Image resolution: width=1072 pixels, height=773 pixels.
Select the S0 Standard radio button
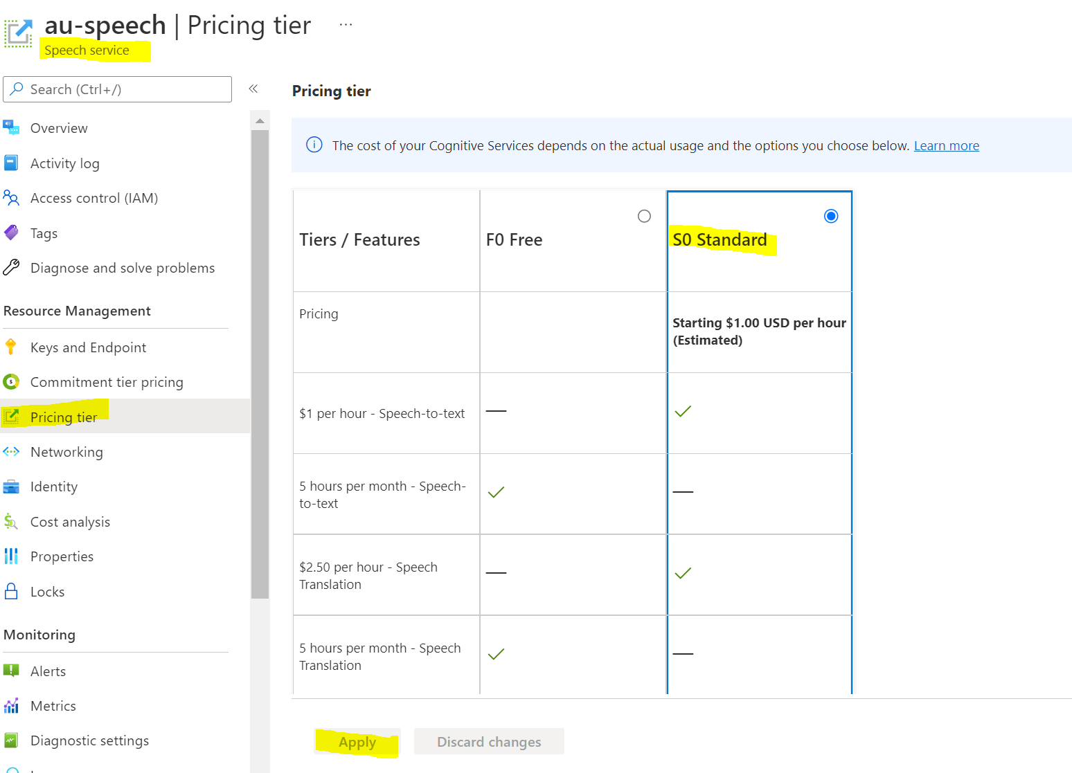click(x=831, y=216)
